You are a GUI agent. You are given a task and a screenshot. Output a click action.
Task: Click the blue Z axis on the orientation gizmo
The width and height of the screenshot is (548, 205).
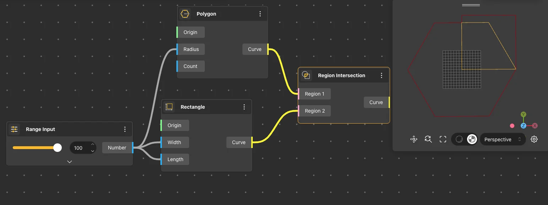(524, 126)
